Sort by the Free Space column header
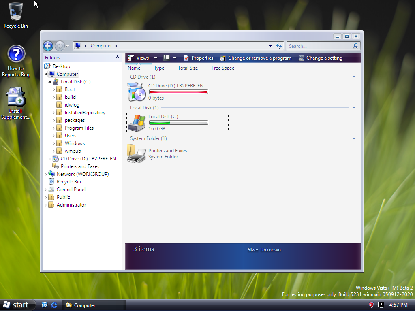Viewport: 415px width, 311px height. (222, 68)
